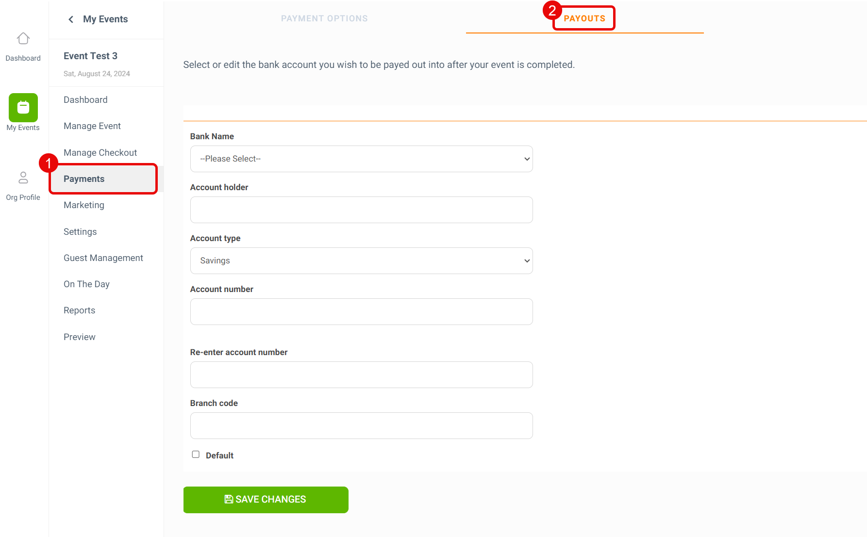Switch to the Payment Options tab
The image size is (867, 537).
(324, 18)
